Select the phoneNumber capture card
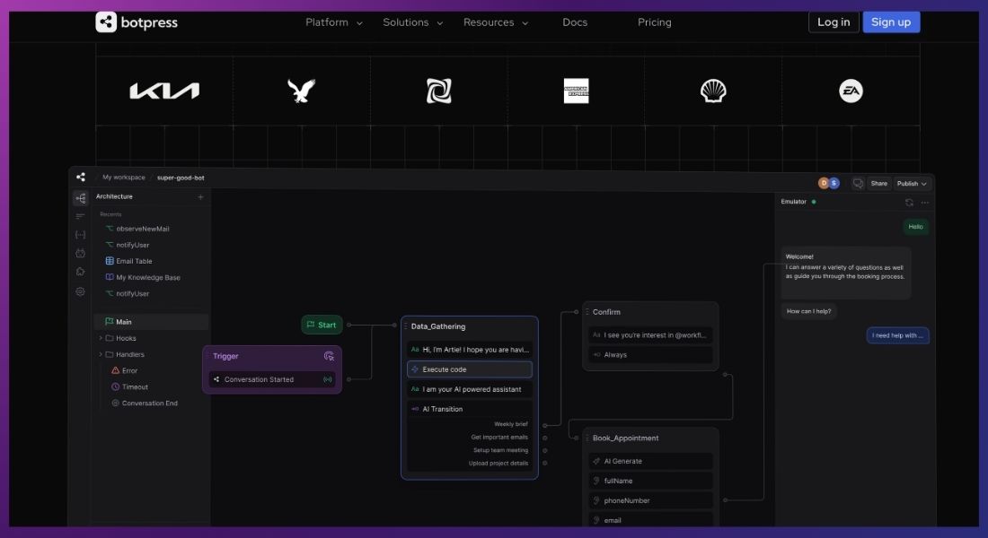The height and width of the screenshot is (538, 988). (x=650, y=501)
